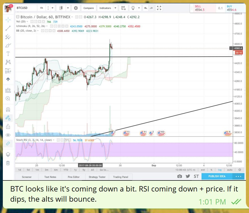Click the BUY 4554.6 button
Viewport: 249px width, 213px height.
[235, 8]
